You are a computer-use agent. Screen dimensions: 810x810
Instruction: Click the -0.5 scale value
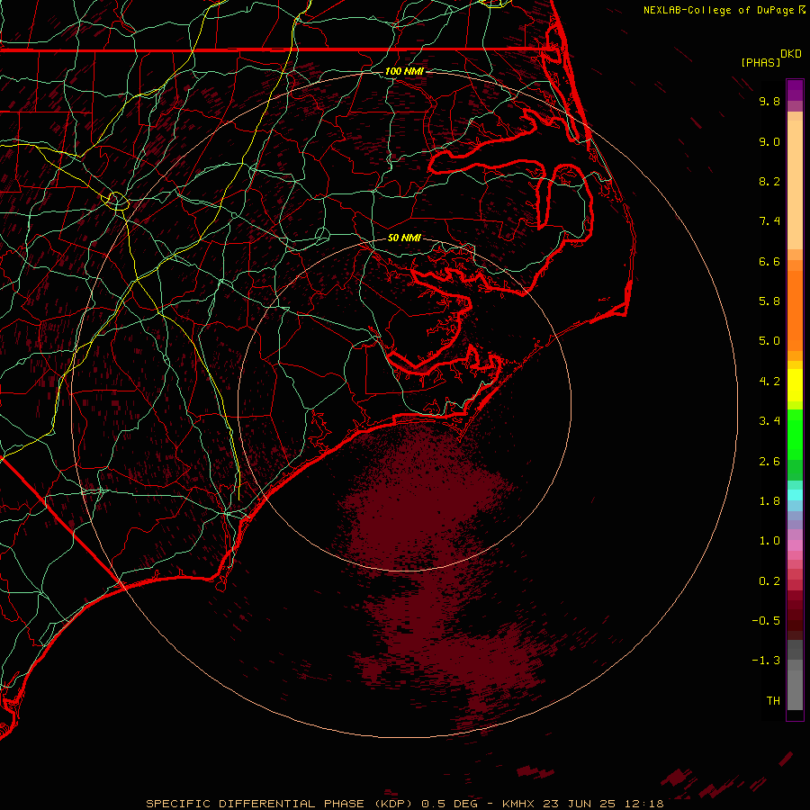[766, 621]
